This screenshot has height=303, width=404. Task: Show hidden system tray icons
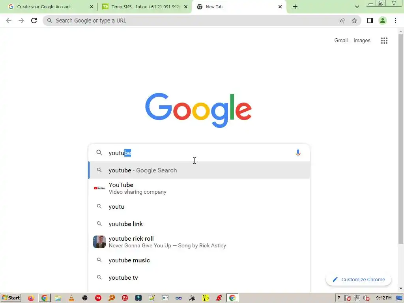click(339, 298)
